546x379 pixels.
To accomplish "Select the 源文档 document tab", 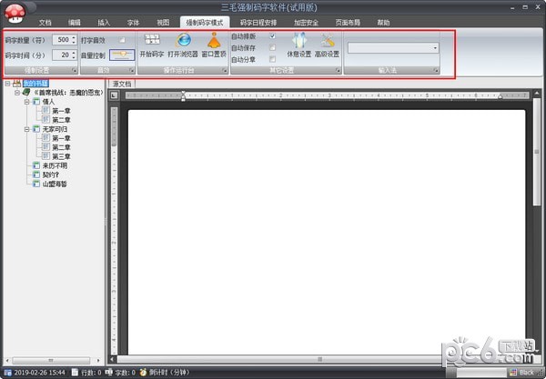I will (122, 84).
